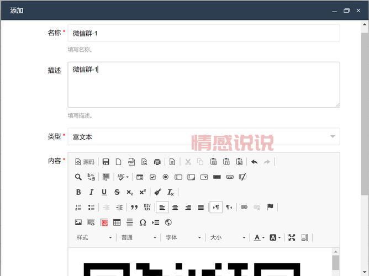The height and width of the screenshot is (276, 369).
Task: Justify the text
Action: [x=201, y=207]
